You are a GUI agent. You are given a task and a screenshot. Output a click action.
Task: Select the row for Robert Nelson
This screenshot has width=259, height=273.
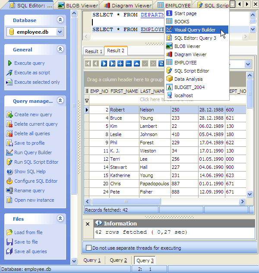pos(165,110)
